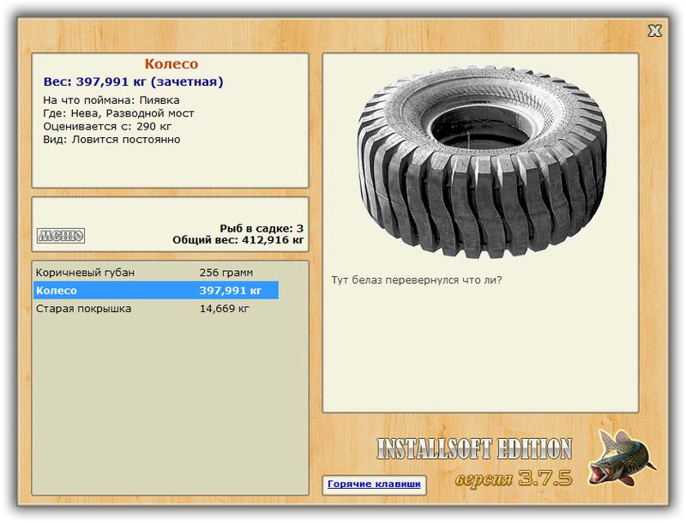Click the 256 грамм weight value
Image resolution: width=686 pixels, height=523 pixels.
(226, 273)
